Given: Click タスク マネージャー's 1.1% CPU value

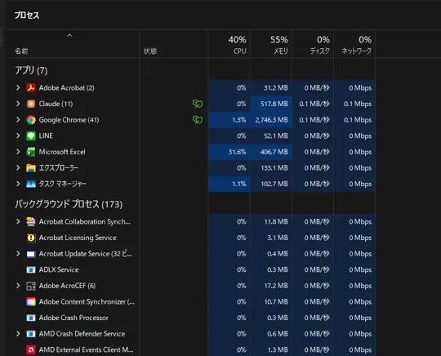Looking at the screenshot, I should tap(239, 184).
